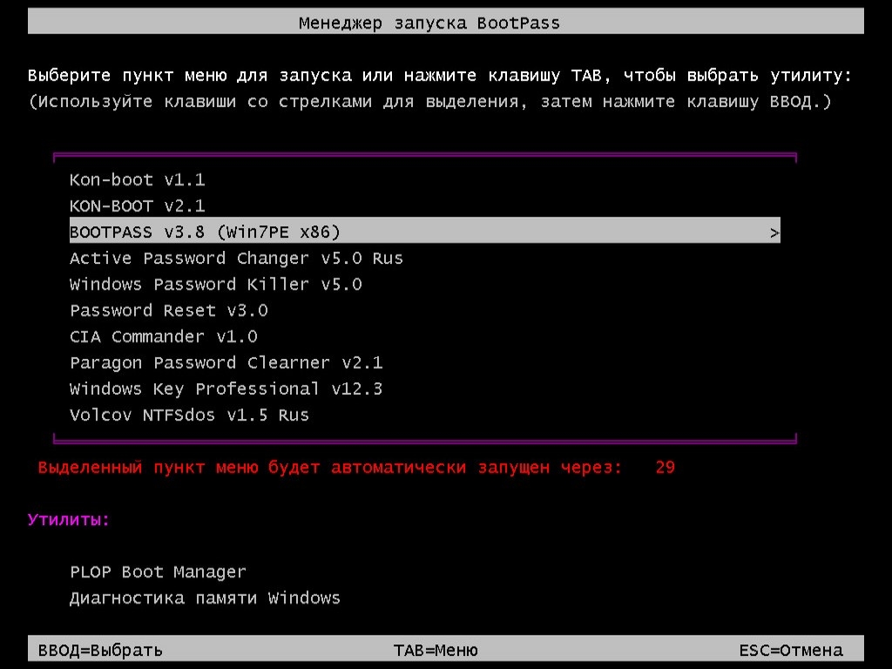Click the ВВОД=Выбрать hint
The height and width of the screenshot is (669, 892).
tap(100, 650)
